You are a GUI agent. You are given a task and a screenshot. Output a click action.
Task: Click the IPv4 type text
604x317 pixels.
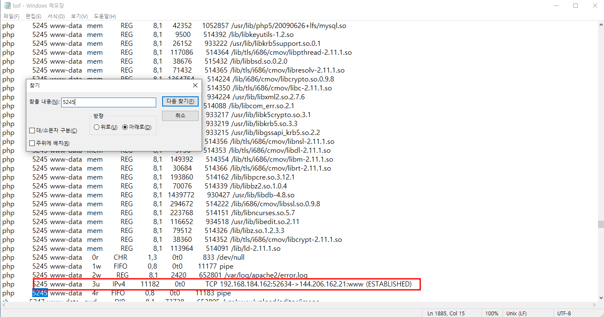tap(118, 284)
